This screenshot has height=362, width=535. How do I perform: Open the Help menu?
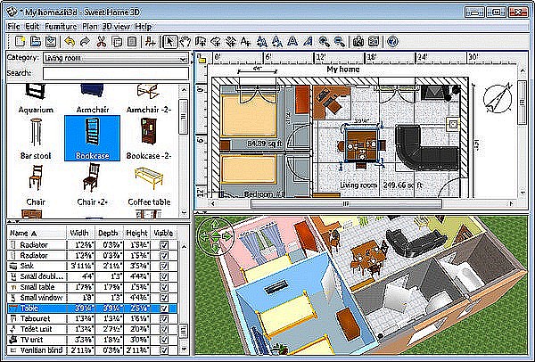(144, 26)
